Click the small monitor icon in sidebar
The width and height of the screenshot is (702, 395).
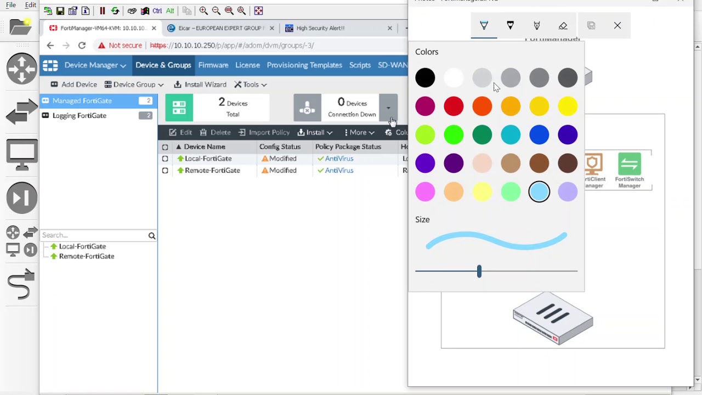pos(13,250)
